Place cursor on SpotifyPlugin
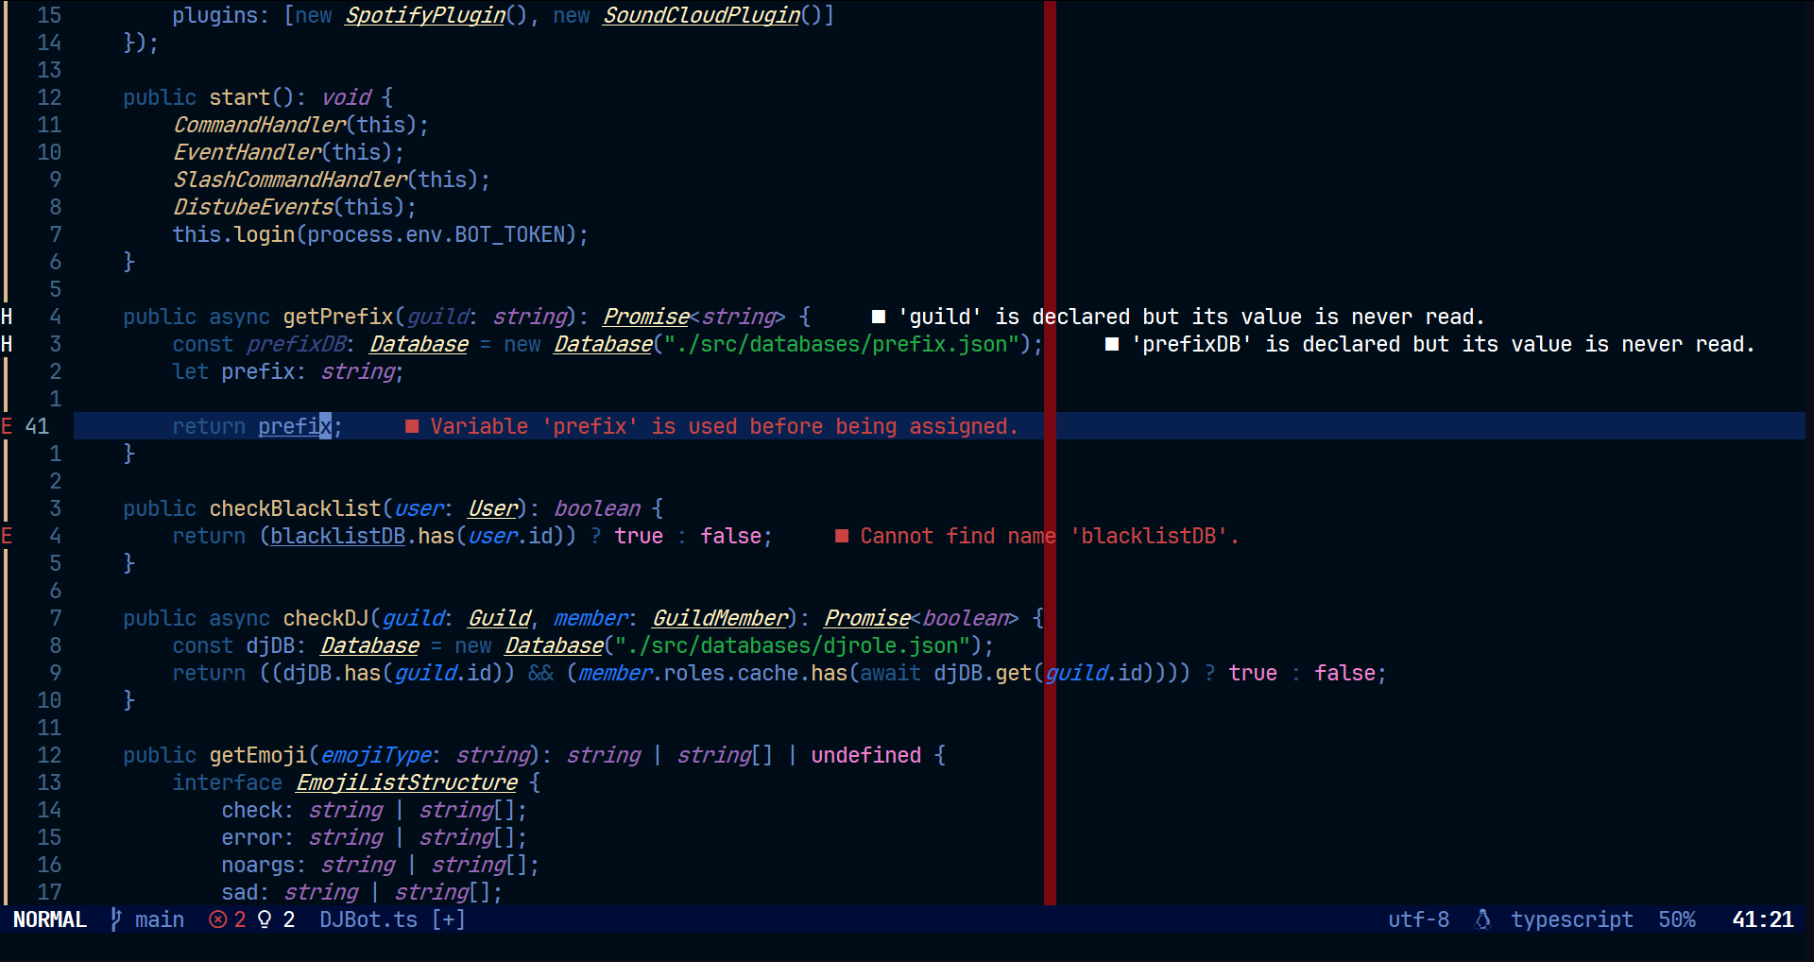1814x962 pixels. click(x=425, y=15)
